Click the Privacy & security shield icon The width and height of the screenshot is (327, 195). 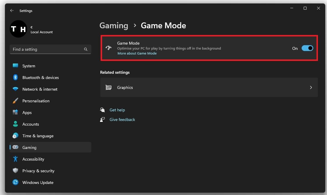pos(15,171)
